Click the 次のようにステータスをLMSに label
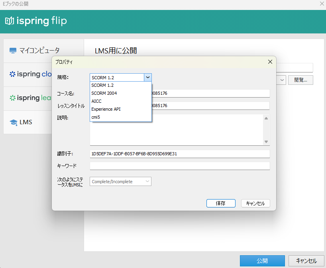This screenshot has height=268, width=326. pos(70,182)
